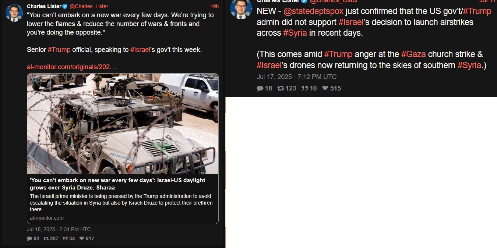Image resolution: width=497 pixels, height=248 pixels.
Task: Retweet the right tweet showing 123
Action: tap(281, 88)
